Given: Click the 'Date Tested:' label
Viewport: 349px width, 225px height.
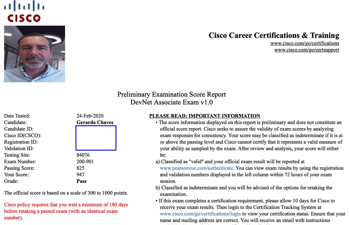Looking at the screenshot, I should point(17,116).
